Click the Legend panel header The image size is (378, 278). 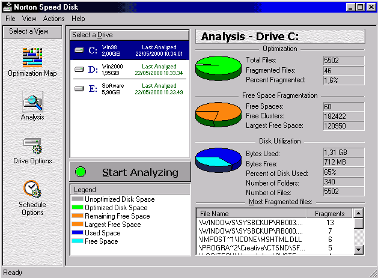point(130,190)
